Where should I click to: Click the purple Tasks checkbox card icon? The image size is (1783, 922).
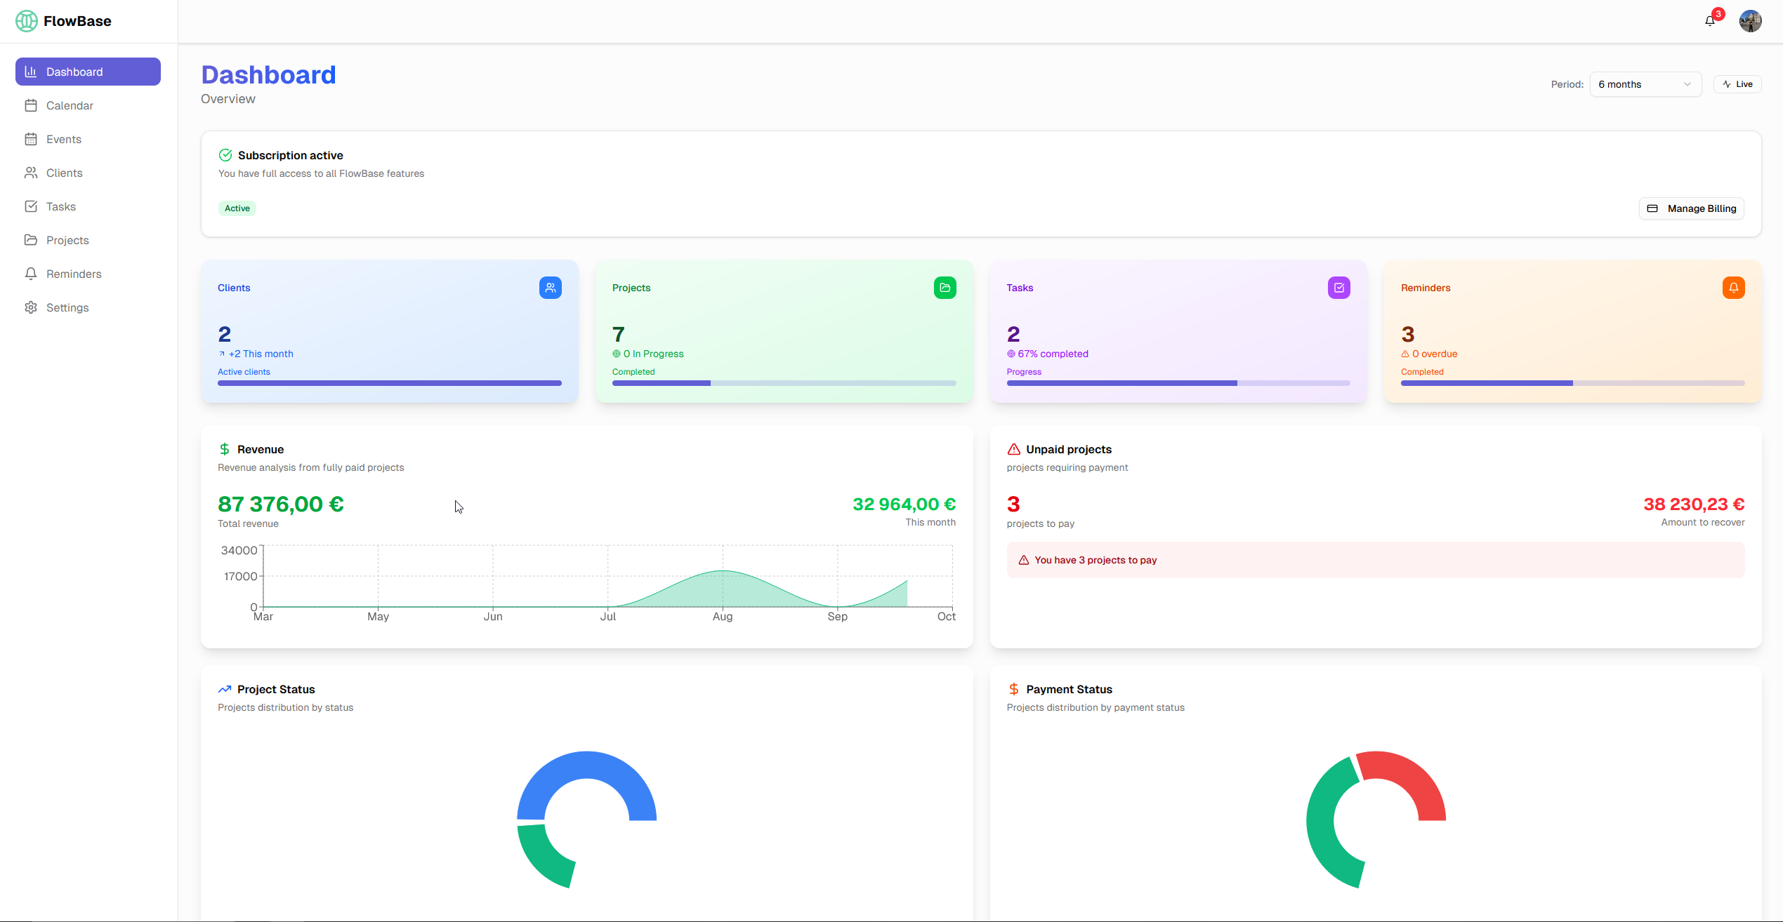(x=1338, y=288)
